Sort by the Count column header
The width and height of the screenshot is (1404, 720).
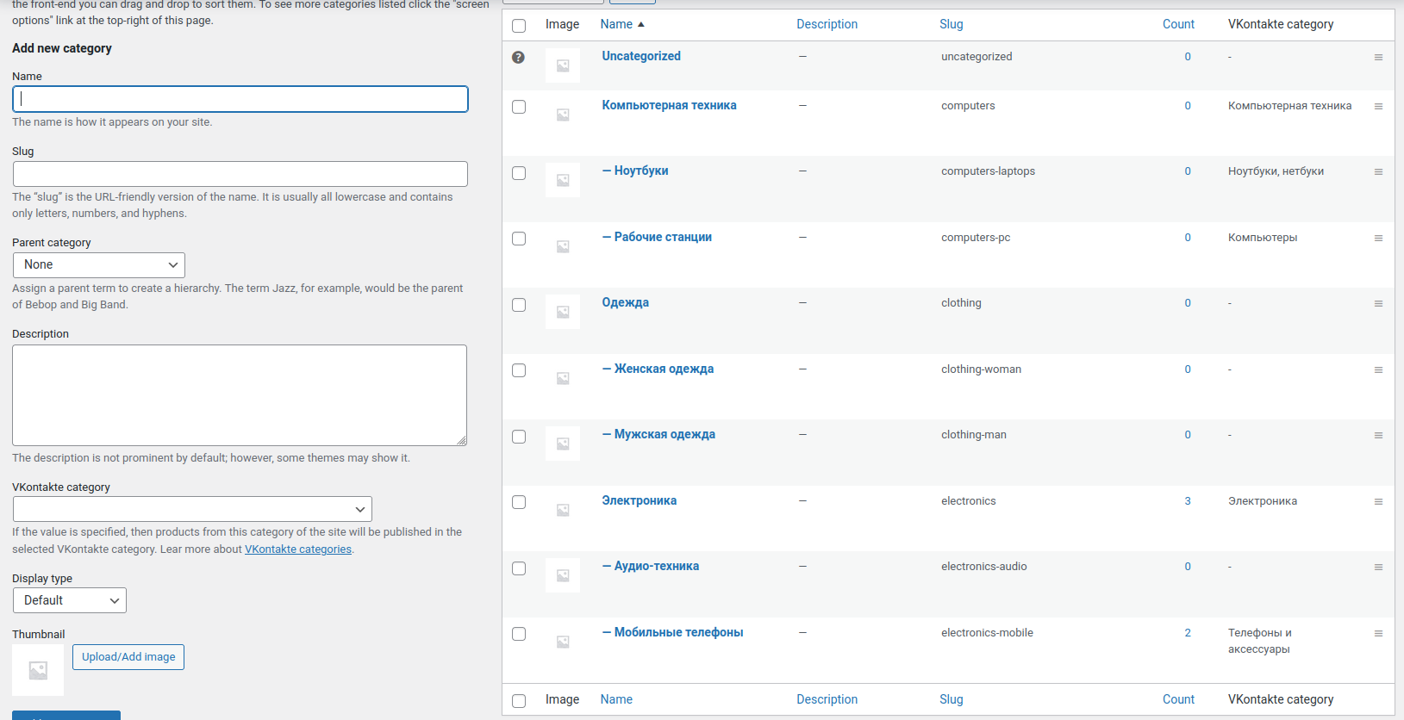tap(1178, 24)
